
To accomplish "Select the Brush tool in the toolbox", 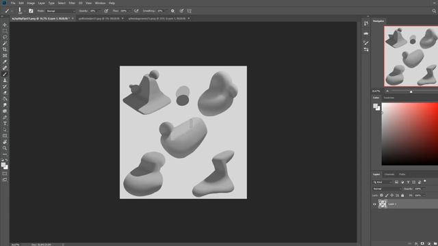I will [5, 74].
